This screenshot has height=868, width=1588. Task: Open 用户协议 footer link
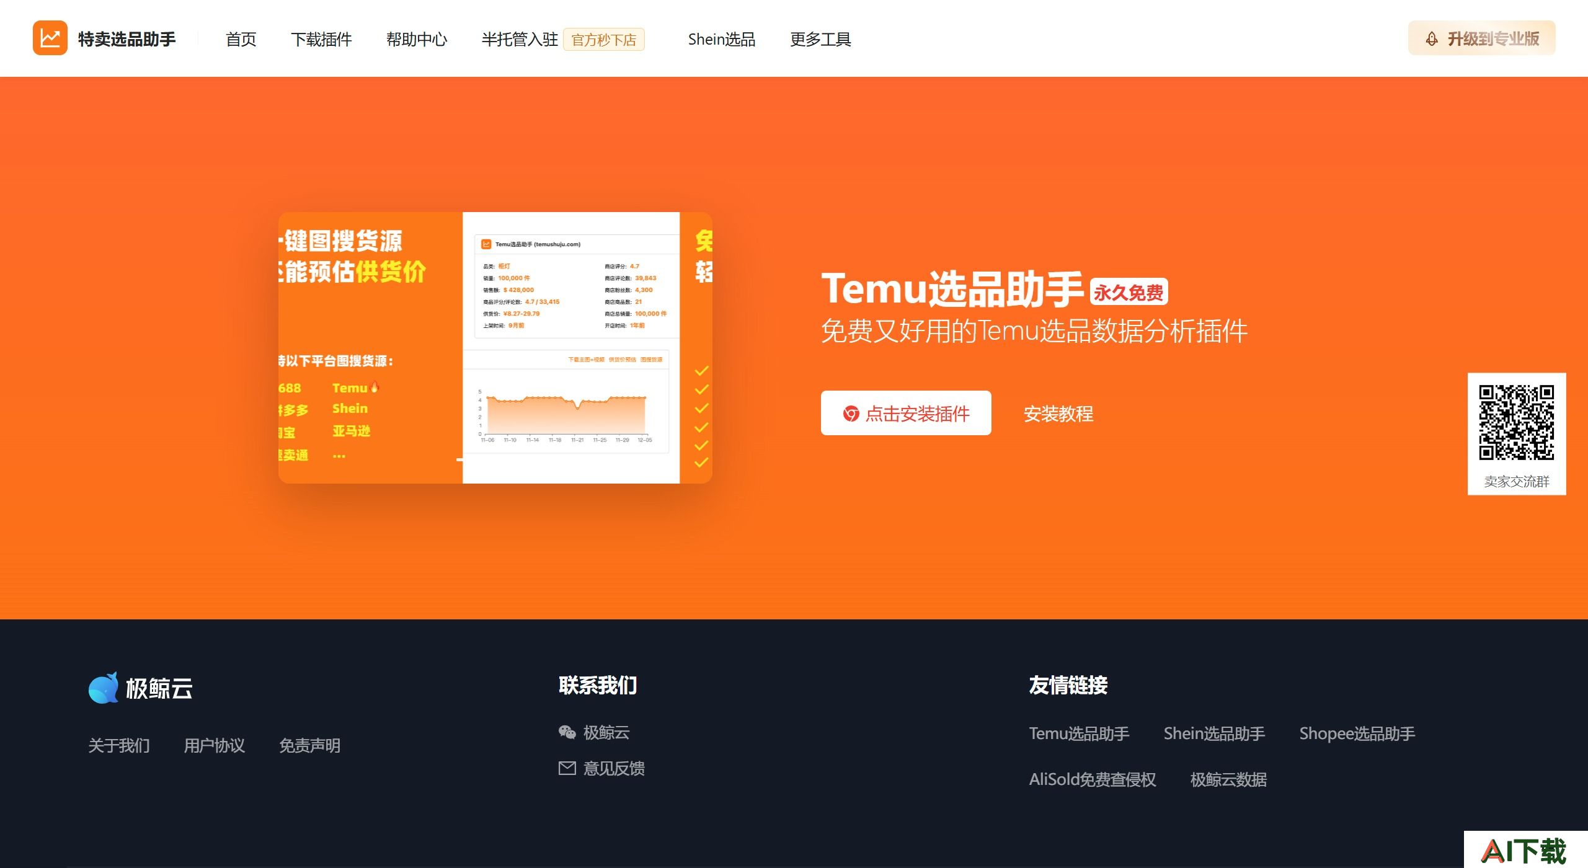pos(215,745)
